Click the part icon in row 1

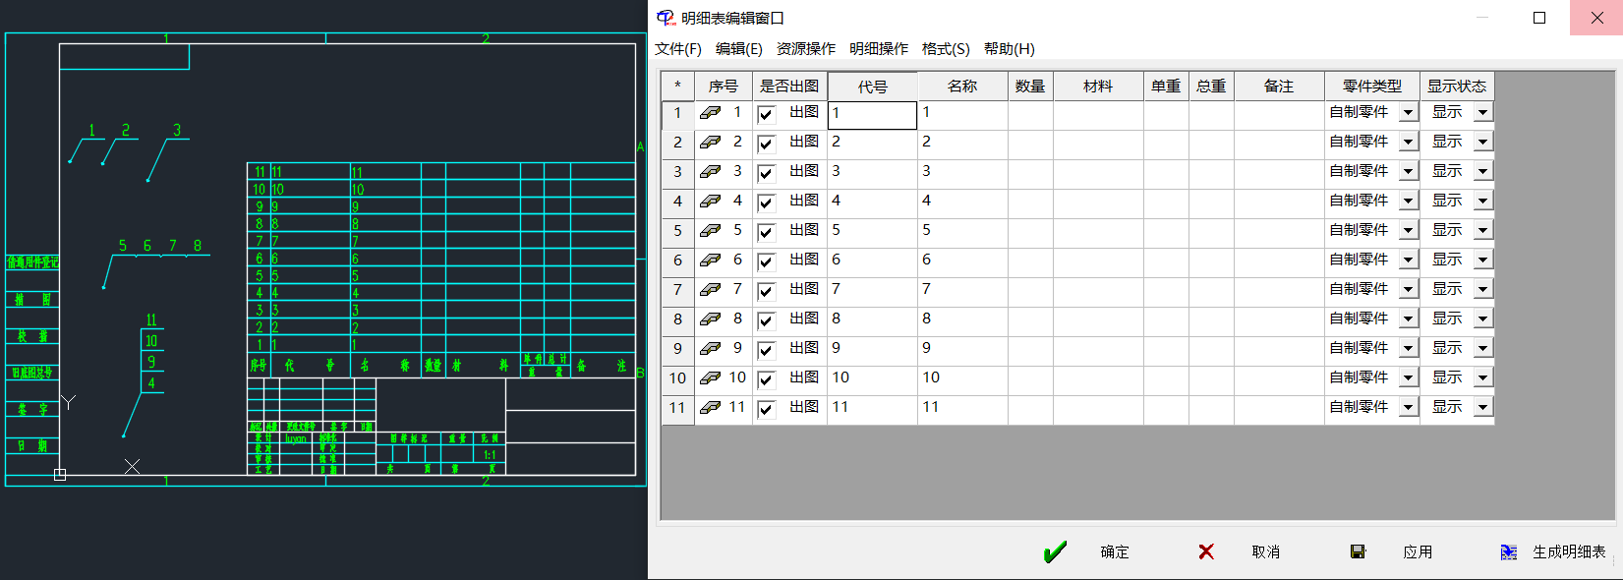pyautogui.click(x=710, y=113)
